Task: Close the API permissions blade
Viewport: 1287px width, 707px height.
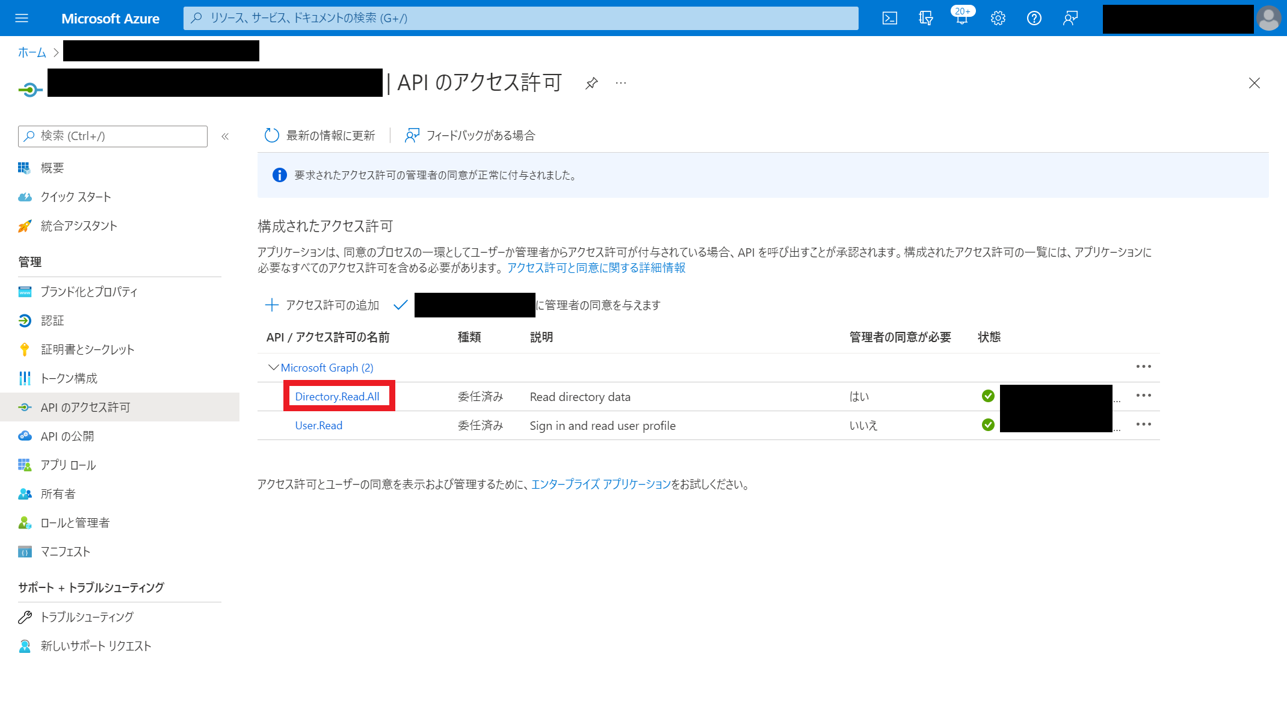Action: [x=1254, y=83]
